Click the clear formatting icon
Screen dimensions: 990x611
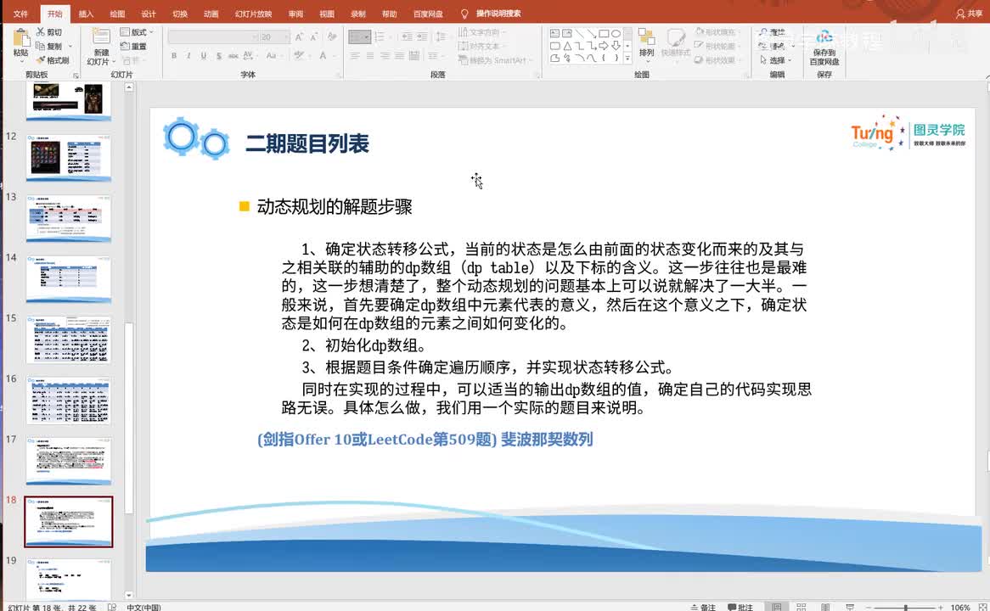click(x=332, y=36)
